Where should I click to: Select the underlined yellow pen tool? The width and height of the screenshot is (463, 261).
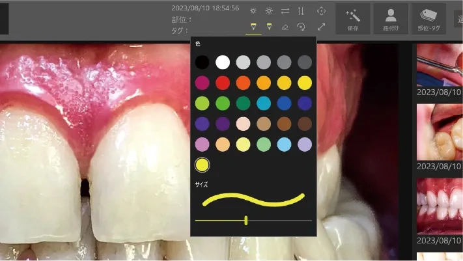(253, 27)
